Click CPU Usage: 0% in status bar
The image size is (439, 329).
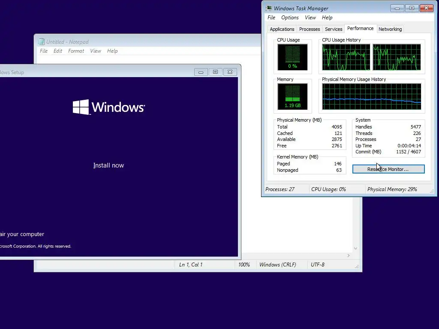(x=328, y=189)
